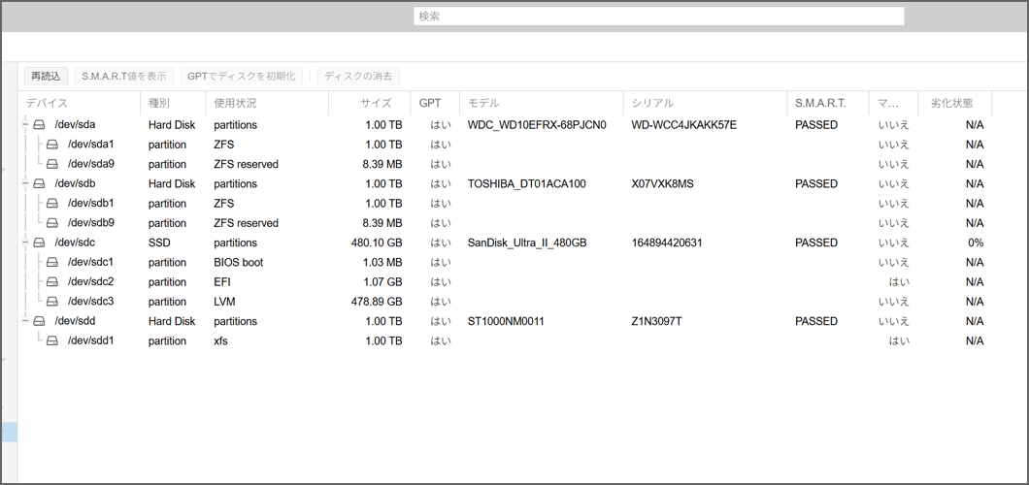Click the /dev/sda hard disk icon
The image size is (1029, 485).
(x=40, y=125)
